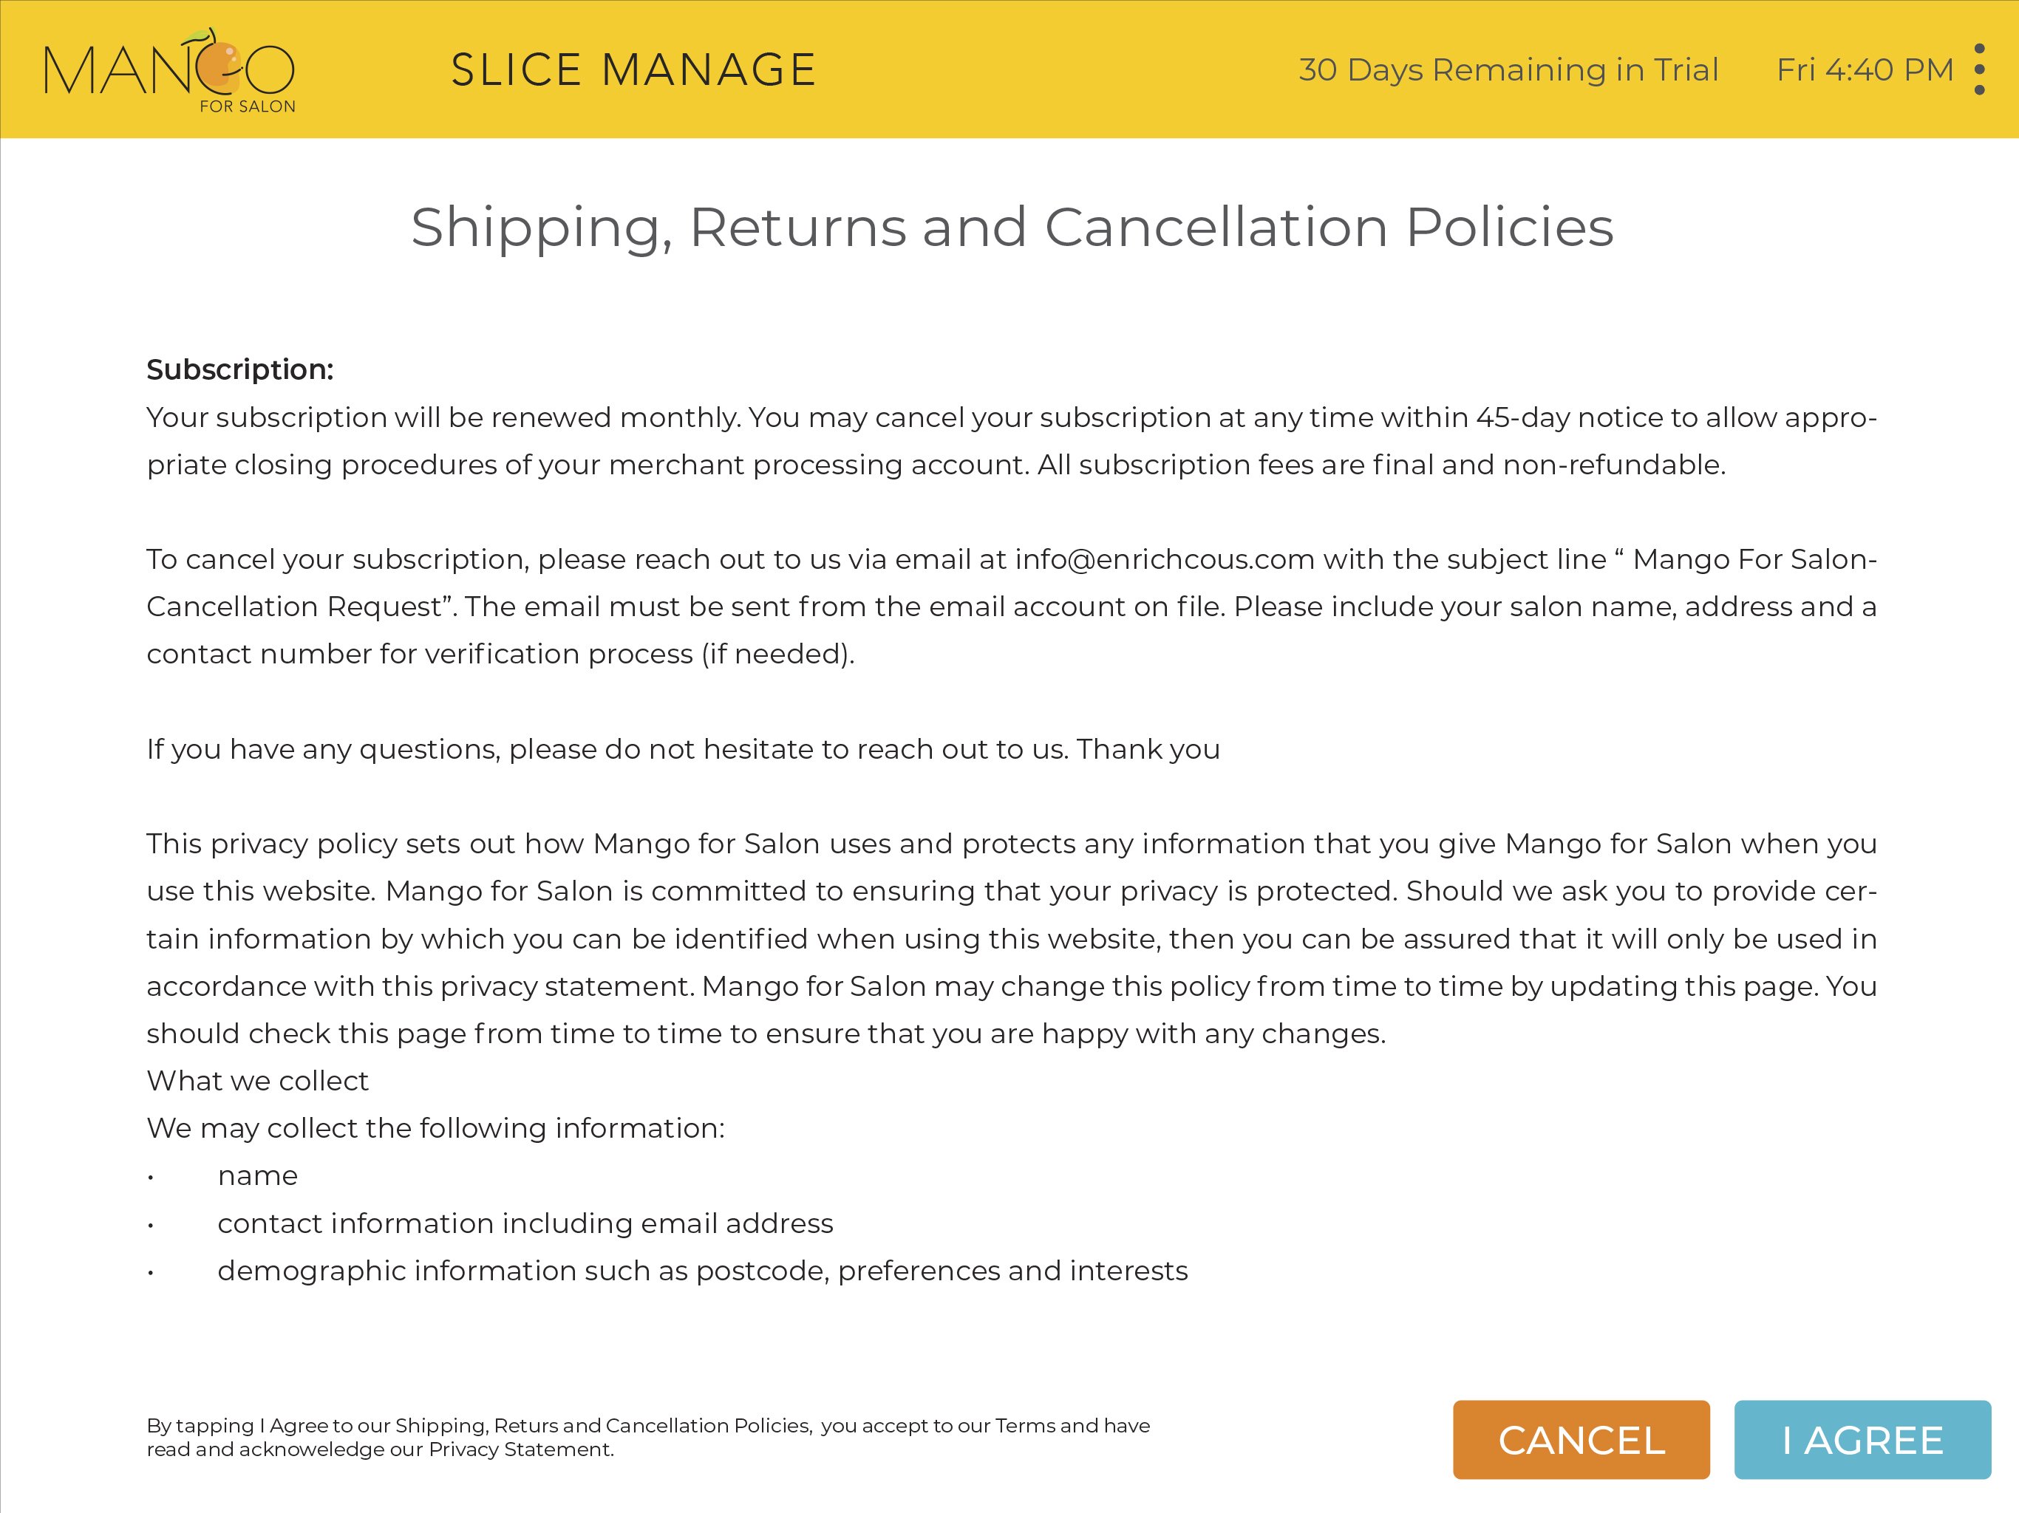This screenshot has width=2019, height=1513.
Task: Click the bold Subscription: heading
Action: 240,369
